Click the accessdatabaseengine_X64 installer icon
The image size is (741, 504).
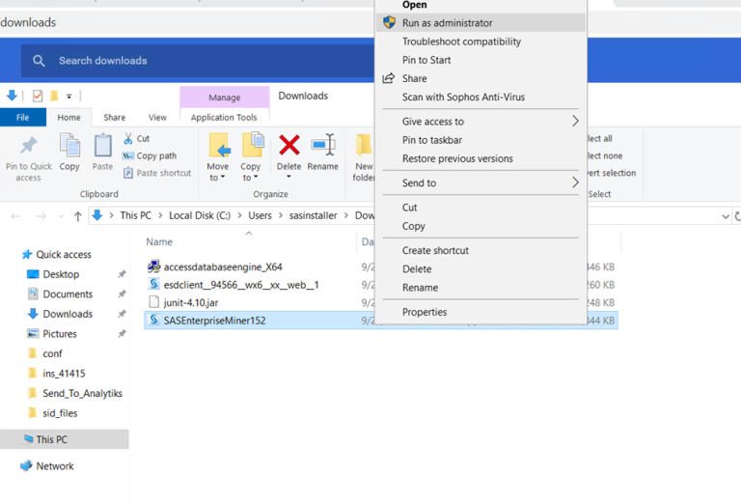153,266
